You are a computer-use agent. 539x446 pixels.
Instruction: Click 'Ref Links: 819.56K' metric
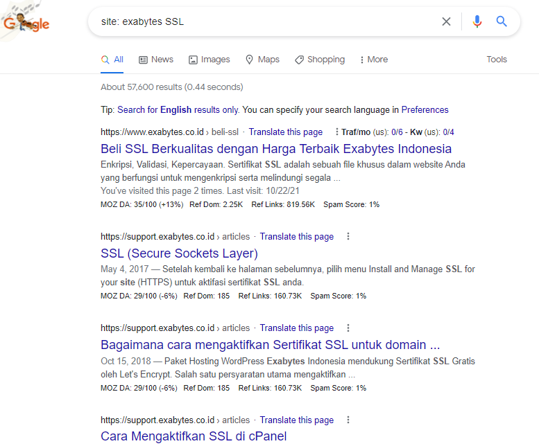(x=283, y=204)
